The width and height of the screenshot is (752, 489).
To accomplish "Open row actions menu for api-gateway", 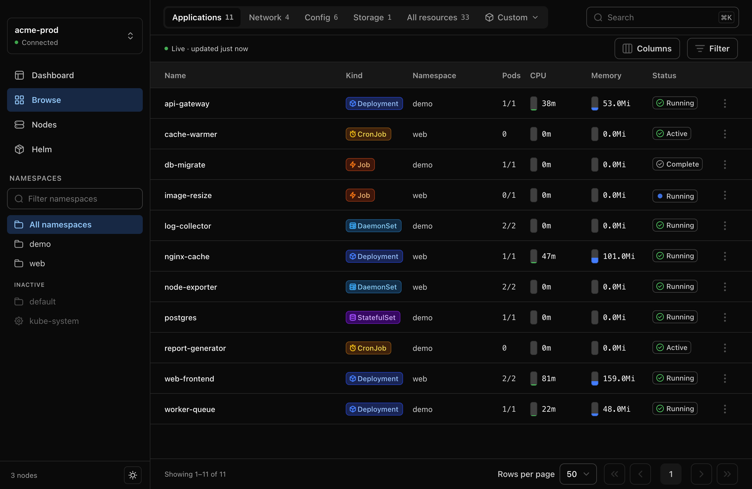I will point(725,103).
